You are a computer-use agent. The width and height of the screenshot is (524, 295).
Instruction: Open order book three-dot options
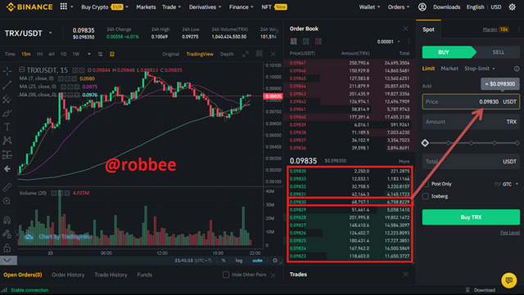pos(409,42)
